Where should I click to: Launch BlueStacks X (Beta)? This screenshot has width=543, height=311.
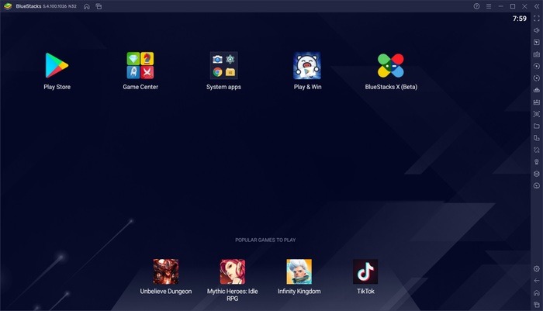pos(391,65)
